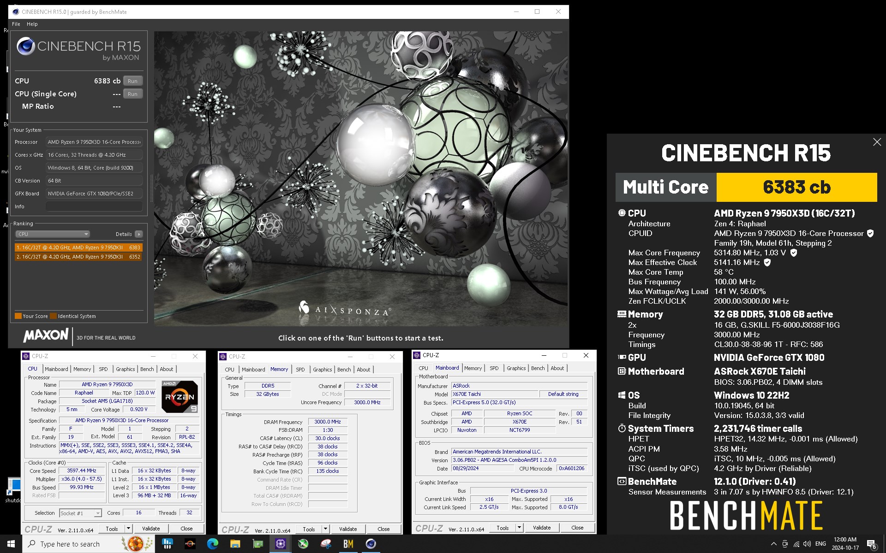The image size is (886, 553).
Task: Click the blue bars taskbar icon
Action: click(x=167, y=544)
